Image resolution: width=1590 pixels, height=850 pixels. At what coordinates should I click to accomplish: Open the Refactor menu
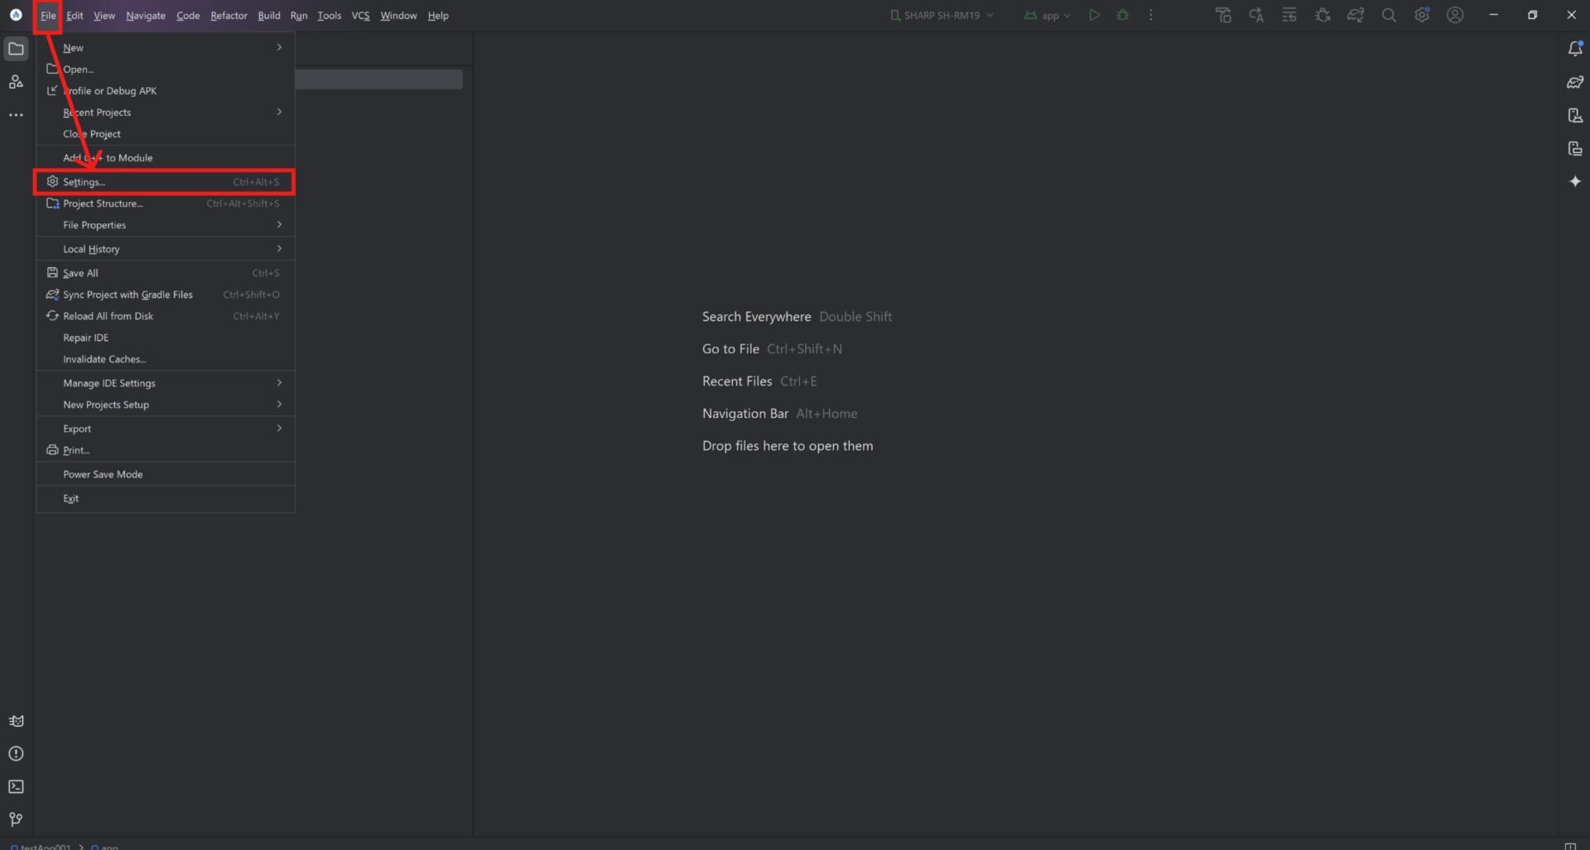coord(229,15)
